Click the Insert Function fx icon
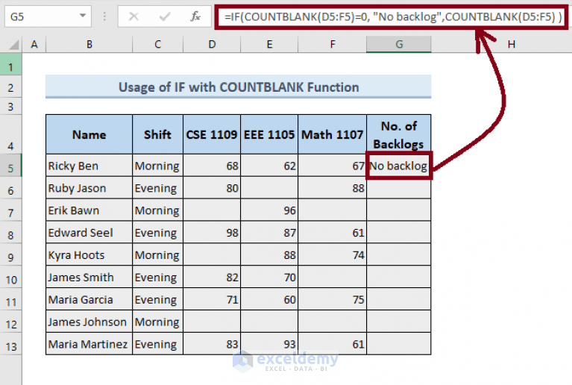This screenshot has width=572, height=385. tap(195, 16)
